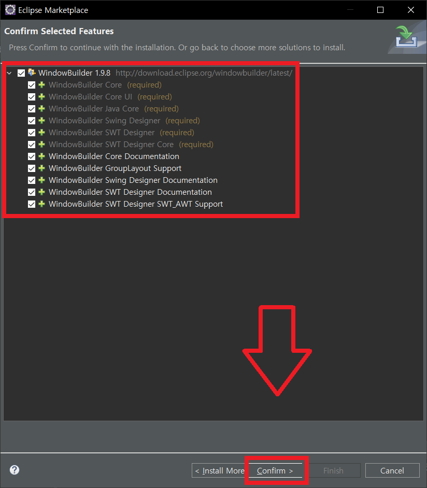Click the download.eclipse.org windowbuilder URL text
The height and width of the screenshot is (488, 427).
204,73
